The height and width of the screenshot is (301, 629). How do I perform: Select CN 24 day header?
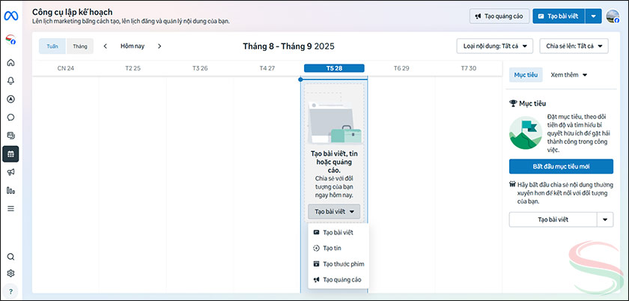65,68
